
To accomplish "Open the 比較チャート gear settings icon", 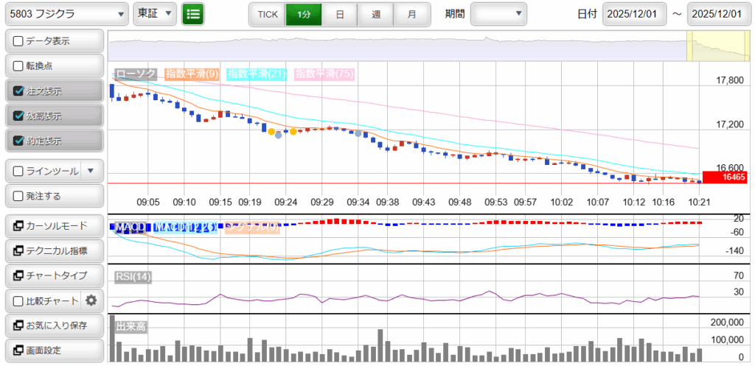I will pyautogui.click(x=91, y=300).
